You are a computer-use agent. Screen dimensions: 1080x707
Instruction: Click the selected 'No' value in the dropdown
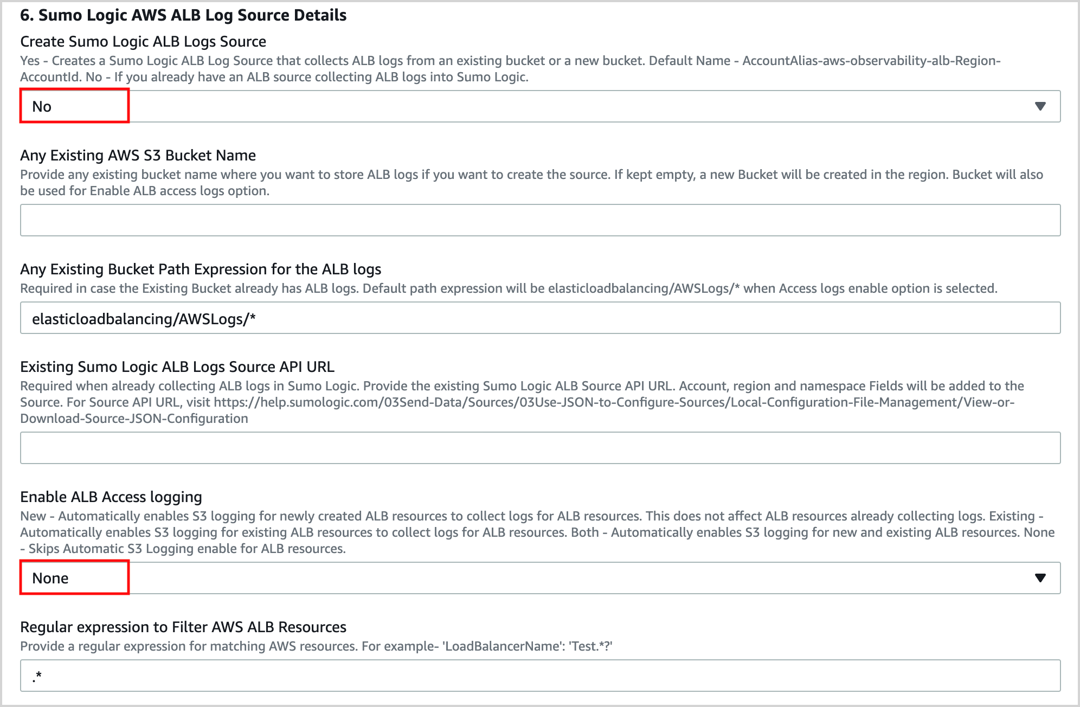click(x=42, y=106)
